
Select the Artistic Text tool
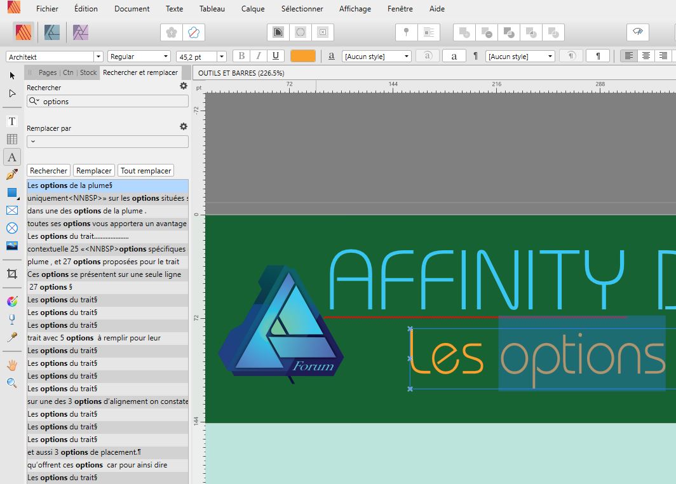click(12, 158)
